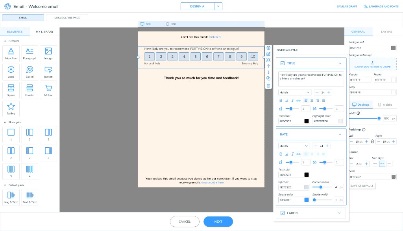Move the rating block up
The height and width of the screenshot is (231, 403).
coord(268,66)
